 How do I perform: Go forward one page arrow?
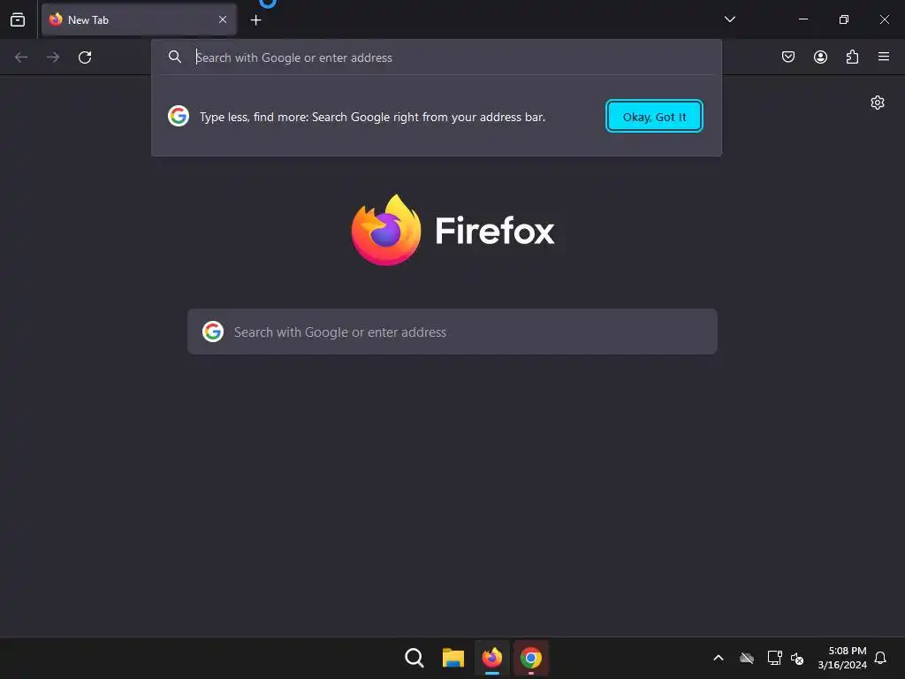[x=53, y=57]
